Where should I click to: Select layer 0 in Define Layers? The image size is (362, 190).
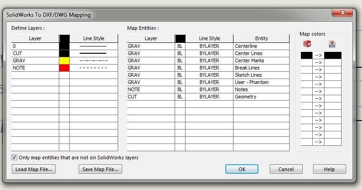tap(35, 46)
